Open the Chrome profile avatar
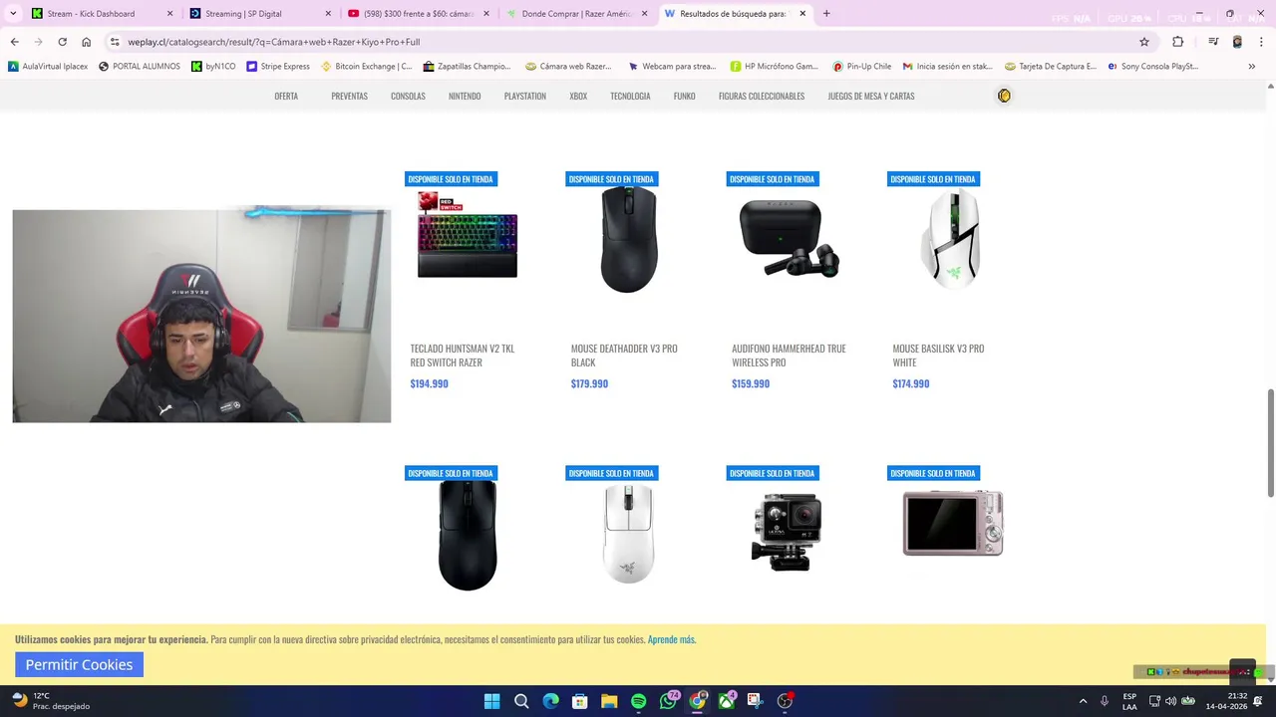Image resolution: width=1276 pixels, height=717 pixels. pyautogui.click(x=1237, y=42)
